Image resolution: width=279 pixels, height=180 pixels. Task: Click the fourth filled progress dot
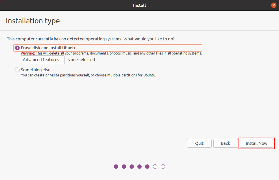pos(140,166)
